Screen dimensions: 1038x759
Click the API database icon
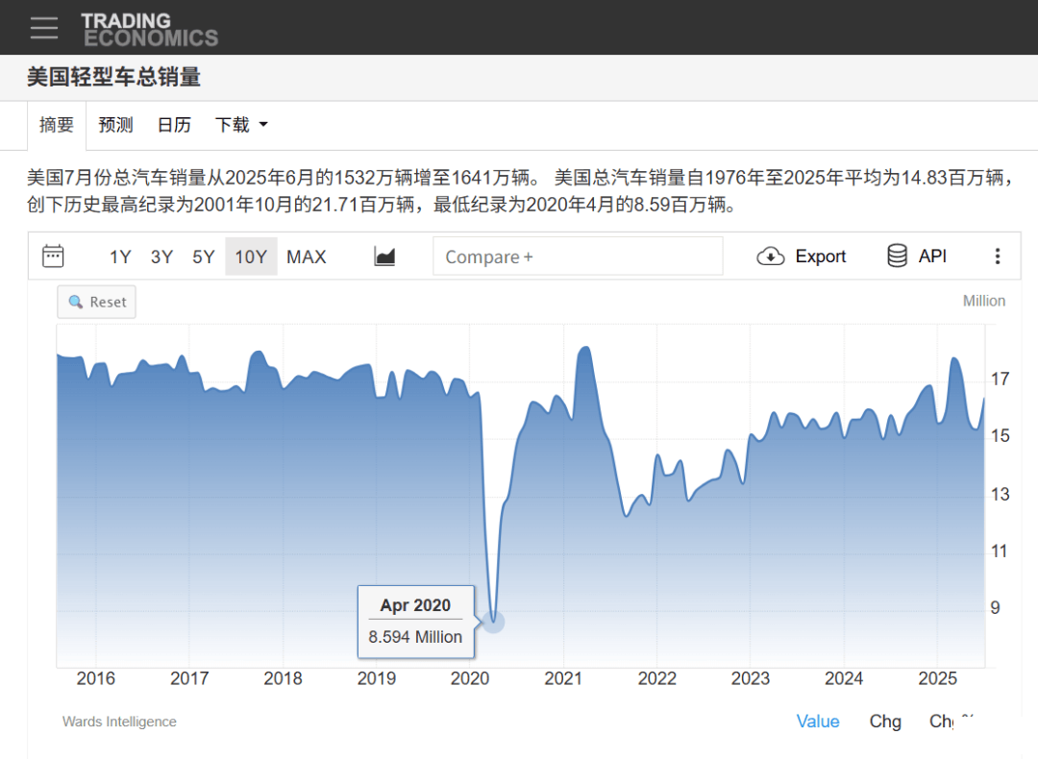click(897, 256)
